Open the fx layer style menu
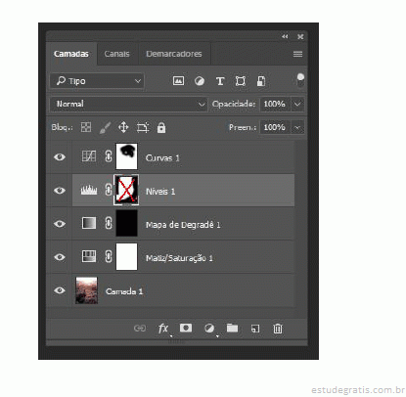 click(163, 328)
